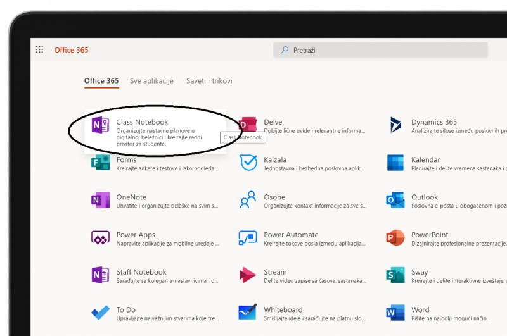Click 'Pišite na najbolji mogući način' text
The height and width of the screenshot is (336, 507).
tap(449, 318)
